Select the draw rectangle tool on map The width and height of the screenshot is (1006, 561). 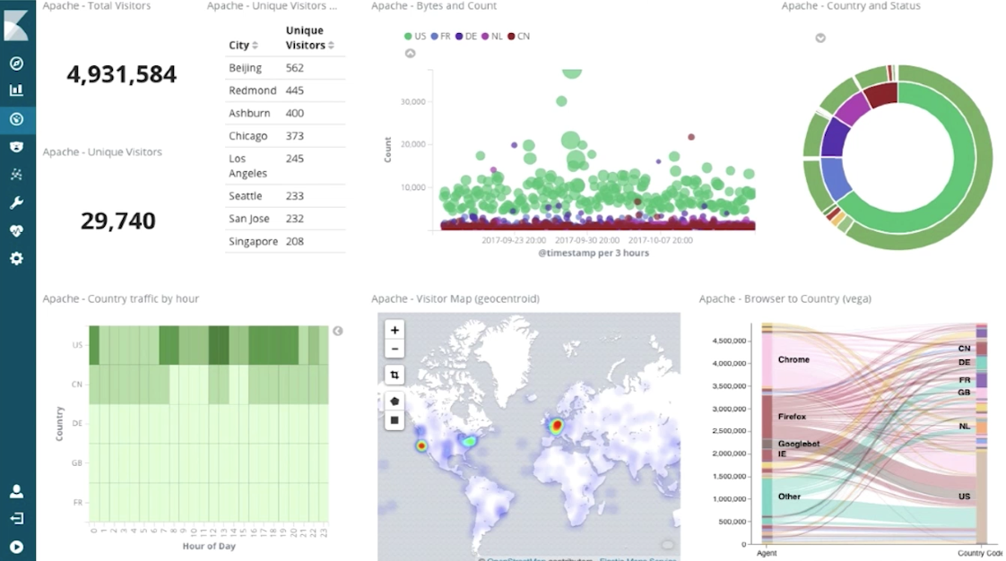(x=395, y=420)
